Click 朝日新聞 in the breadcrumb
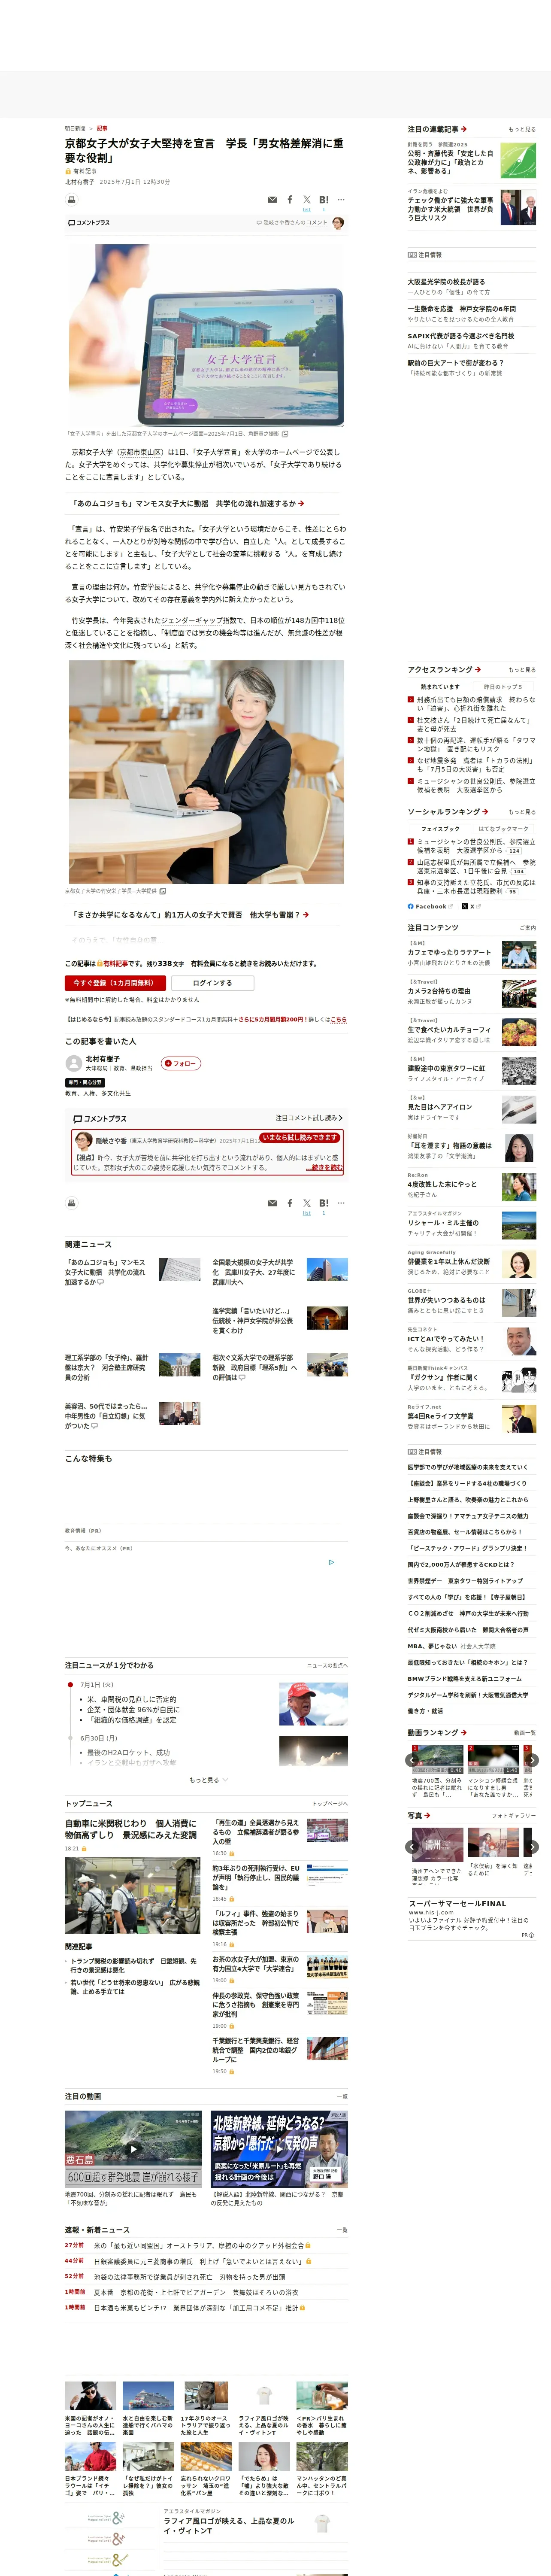The width and height of the screenshot is (551, 2576). [x=75, y=128]
